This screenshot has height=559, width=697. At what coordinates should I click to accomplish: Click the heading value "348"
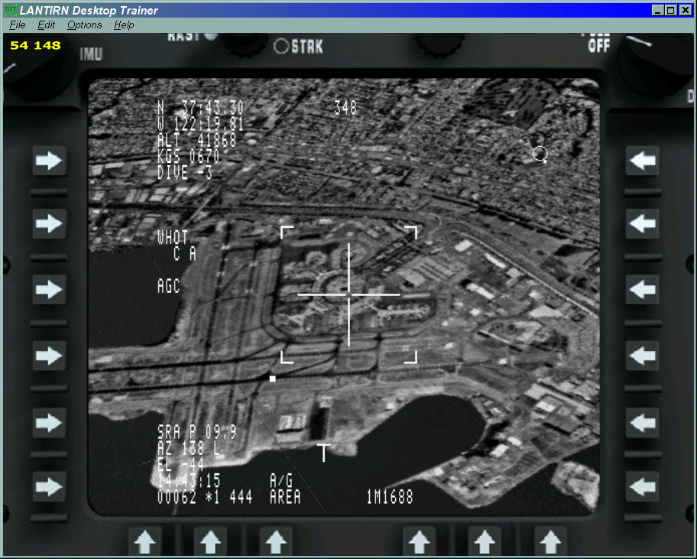pos(345,108)
